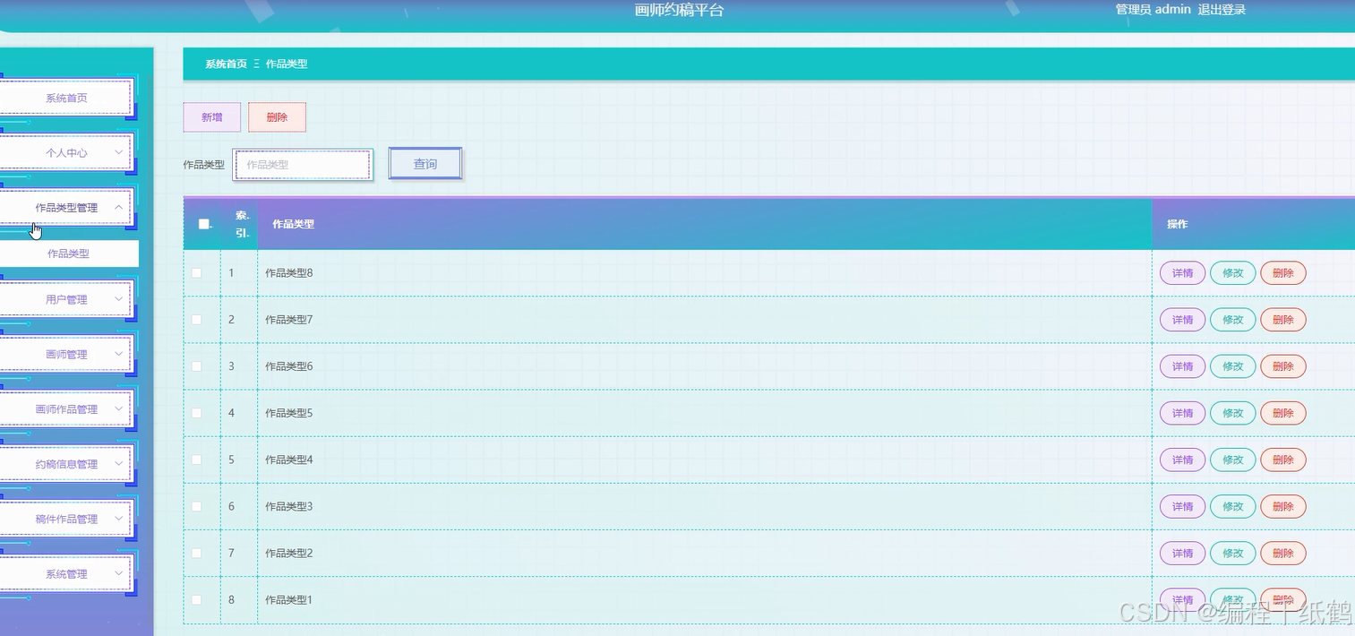Open the 作品类型 submenu item
This screenshot has height=636, width=1355.
[x=69, y=254]
